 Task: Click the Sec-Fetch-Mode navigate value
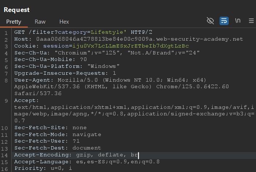click(x=87, y=135)
